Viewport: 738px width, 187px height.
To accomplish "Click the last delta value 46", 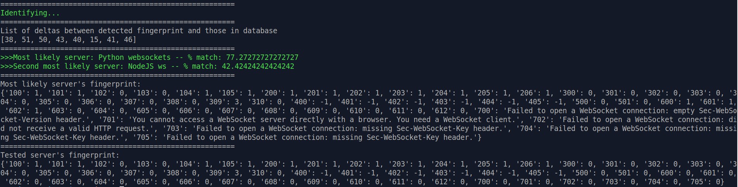I will pyautogui.click(x=128, y=40).
